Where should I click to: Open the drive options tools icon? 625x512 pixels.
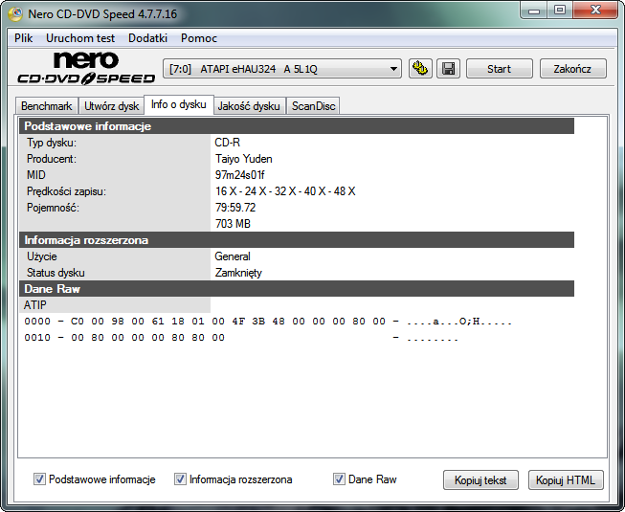click(x=420, y=69)
